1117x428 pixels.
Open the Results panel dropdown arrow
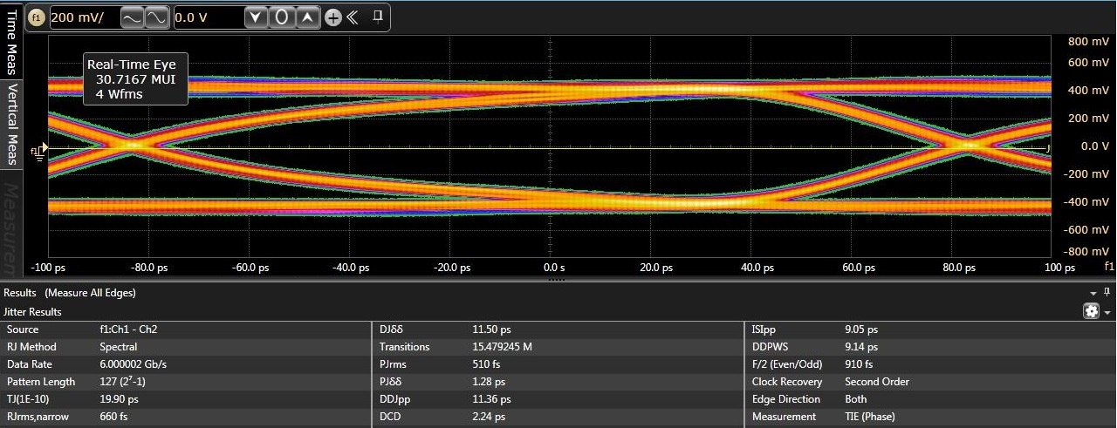[x=1094, y=293]
